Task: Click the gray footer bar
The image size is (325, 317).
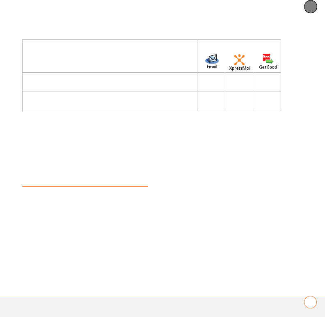Action: tap(162, 308)
